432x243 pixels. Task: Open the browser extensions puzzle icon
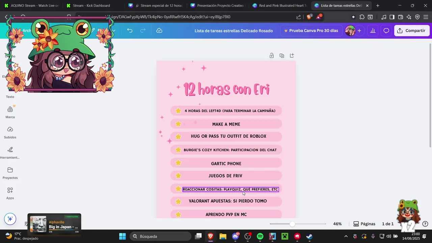point(362,17)
